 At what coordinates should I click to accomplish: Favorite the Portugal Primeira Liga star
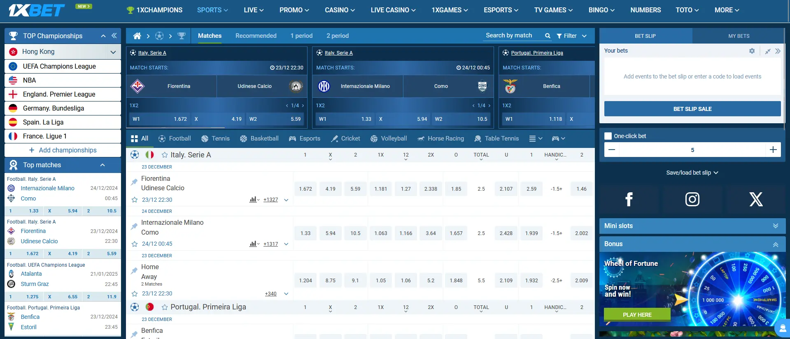click(x=165, y=307)
